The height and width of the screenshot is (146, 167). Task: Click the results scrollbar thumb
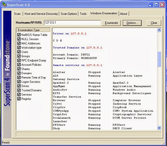[x=159, y=59]
